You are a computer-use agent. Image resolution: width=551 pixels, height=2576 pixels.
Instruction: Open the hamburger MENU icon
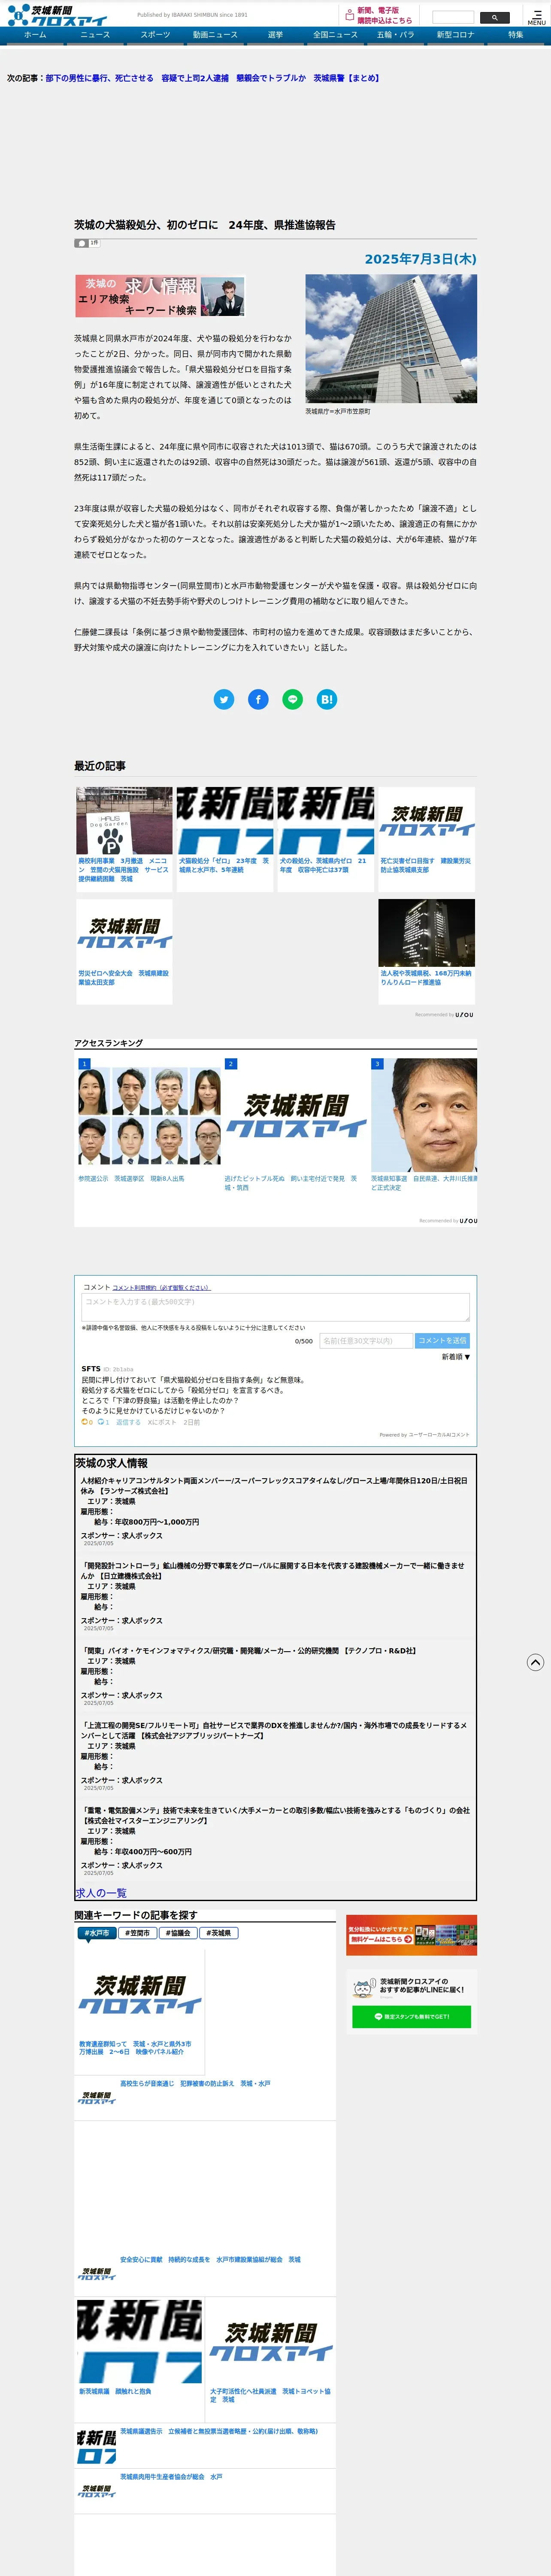pos(537,17)
